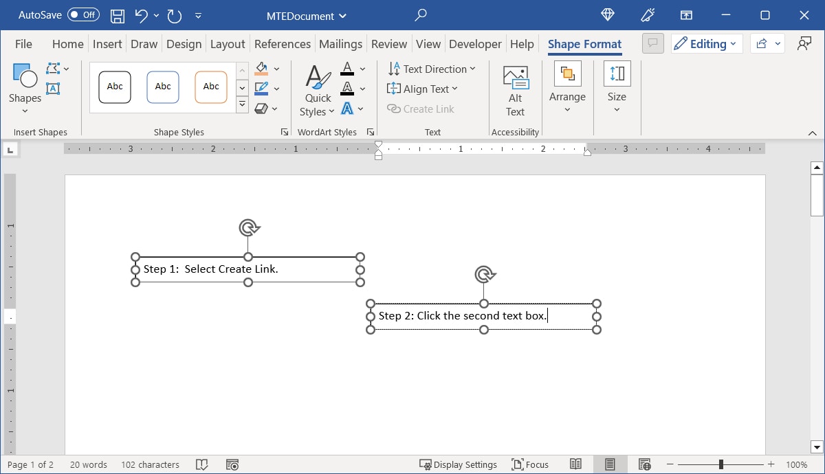Open the Text Direction dropdown
The height and width of the screenshot is (474, 825).
432,69
